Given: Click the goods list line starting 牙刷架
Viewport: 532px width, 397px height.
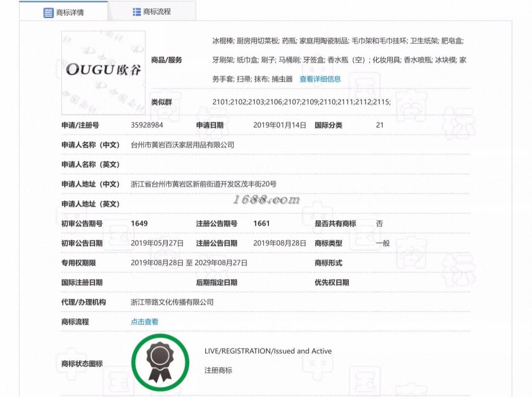Looking at the screenshot, I should 339,60.
